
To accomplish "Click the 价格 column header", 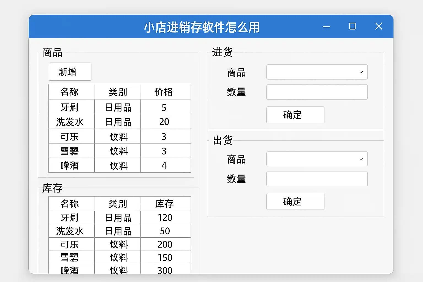I will coord(164,92).
